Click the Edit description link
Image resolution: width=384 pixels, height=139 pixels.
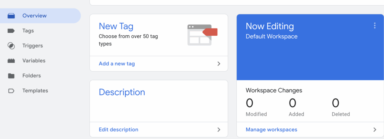(118, 130)
